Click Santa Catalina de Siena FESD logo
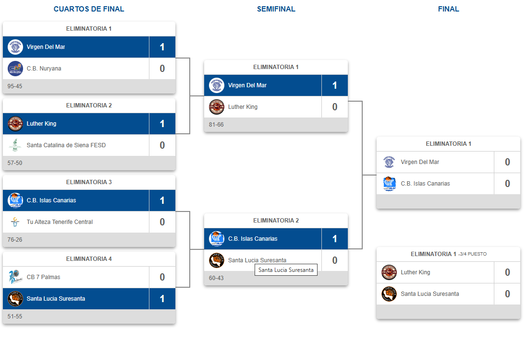Viewport: 527px width, 340px height. (x=15, y=145)
